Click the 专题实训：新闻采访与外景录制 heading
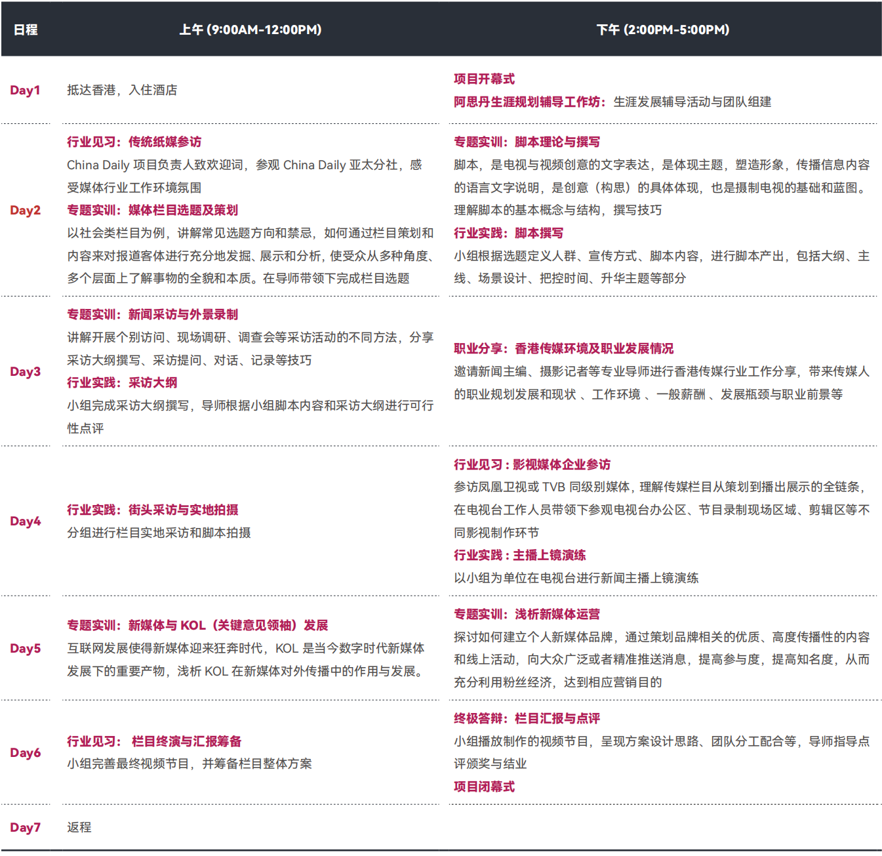Viewport: 882px width, 856px height. 152,314
